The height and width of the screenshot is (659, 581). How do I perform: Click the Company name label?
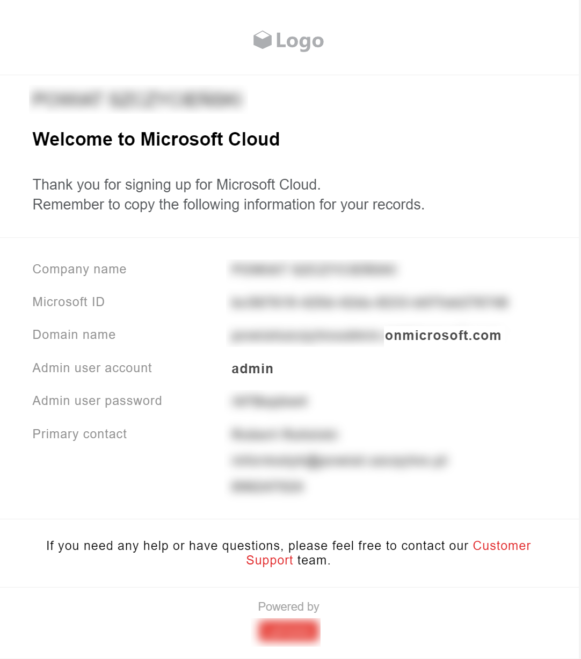click(x=79, y=269)
